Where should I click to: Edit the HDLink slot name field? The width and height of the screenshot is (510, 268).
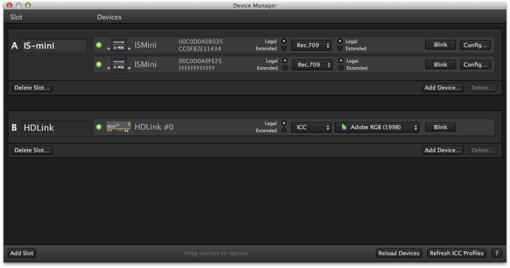pos(54,127)
